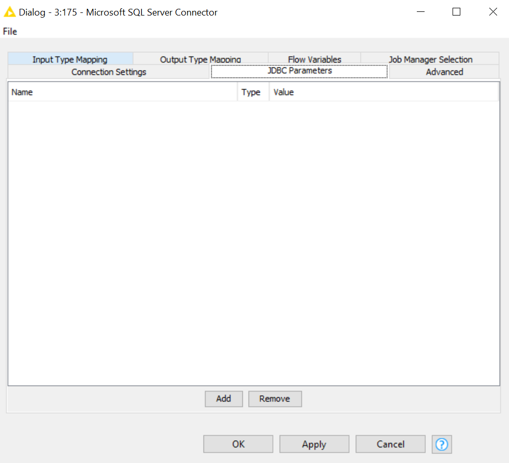Open help with the question mark icon
This screenshot has height=463, width=509.
click(442, 444)
